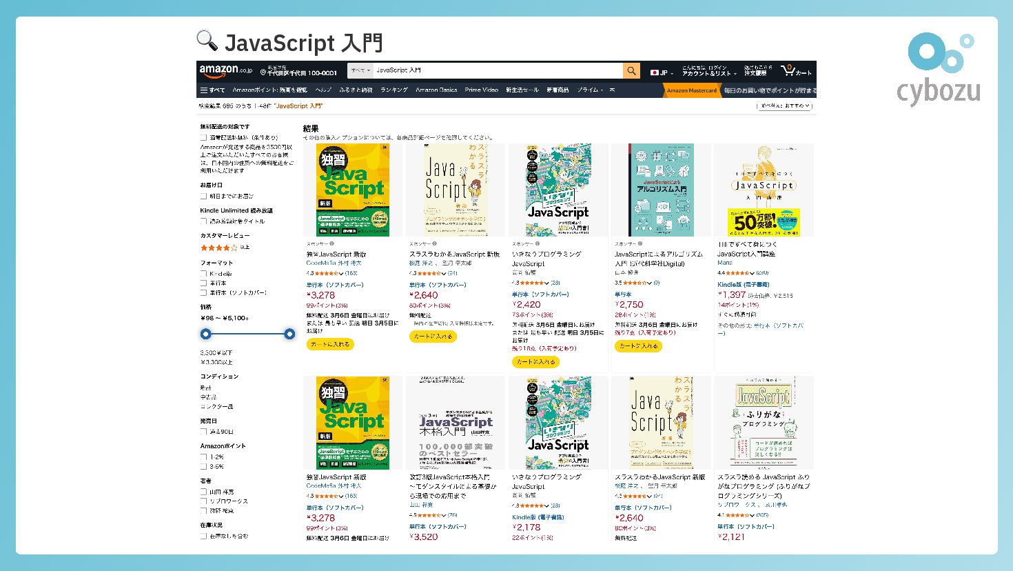Check the 1-2% Amazon points filter
This screenshot has width=1013, height=571.
[x=203, y=457]
